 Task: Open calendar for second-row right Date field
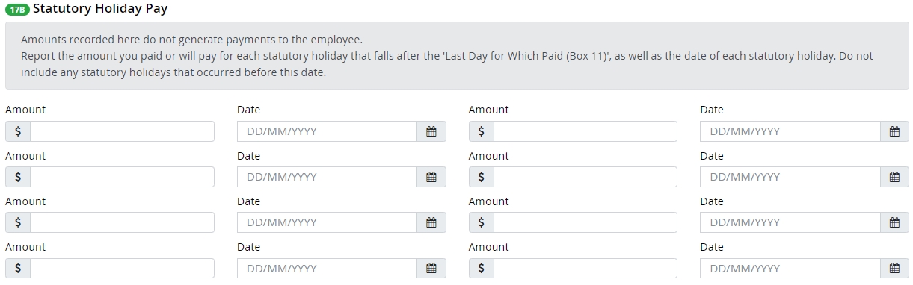click(894, 177)
